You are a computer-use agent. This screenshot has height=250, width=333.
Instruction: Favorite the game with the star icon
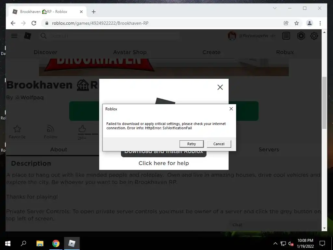[x=17, y=129]
